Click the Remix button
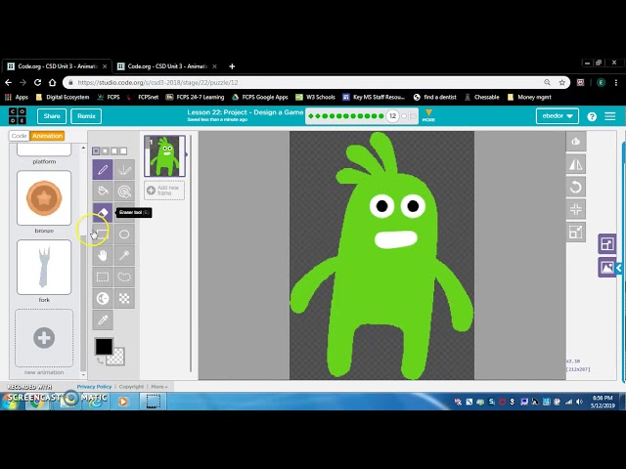Screen dimensions: 626x469 tap(86, 116)
